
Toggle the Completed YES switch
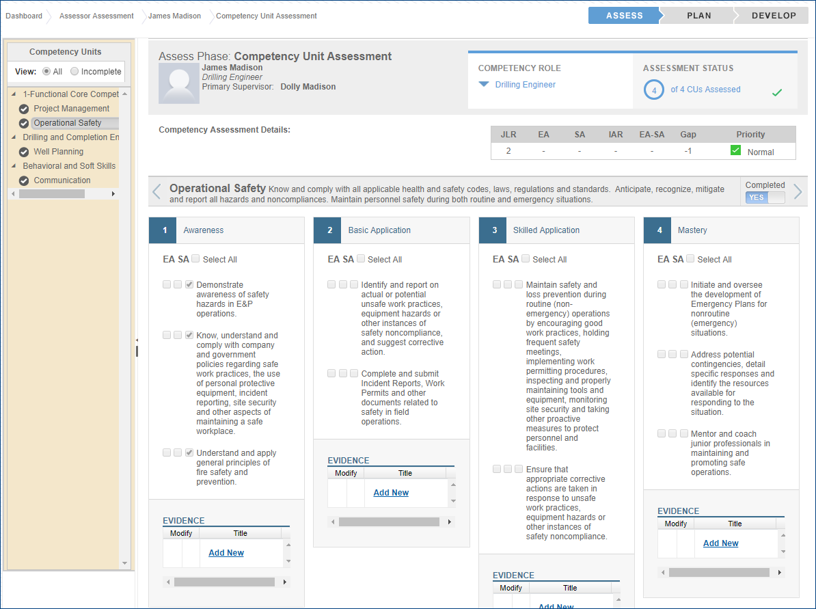tap(765, 198)
